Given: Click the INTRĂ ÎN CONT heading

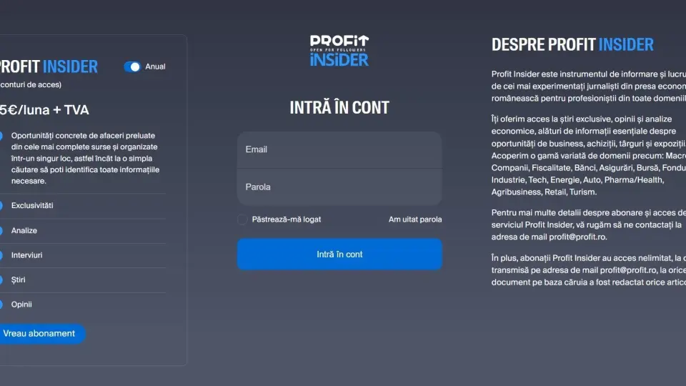Looking at the screenshot, I should click(339, 108).
